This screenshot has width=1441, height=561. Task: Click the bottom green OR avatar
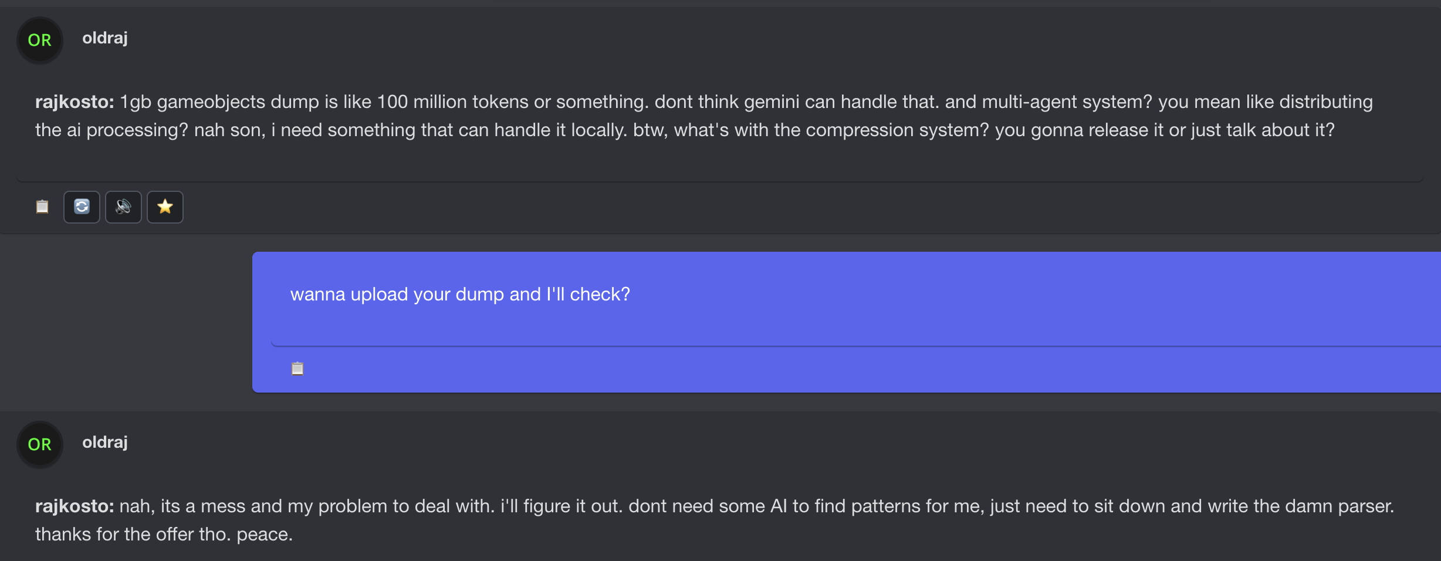pyautogui.click(x=40, y=444)
